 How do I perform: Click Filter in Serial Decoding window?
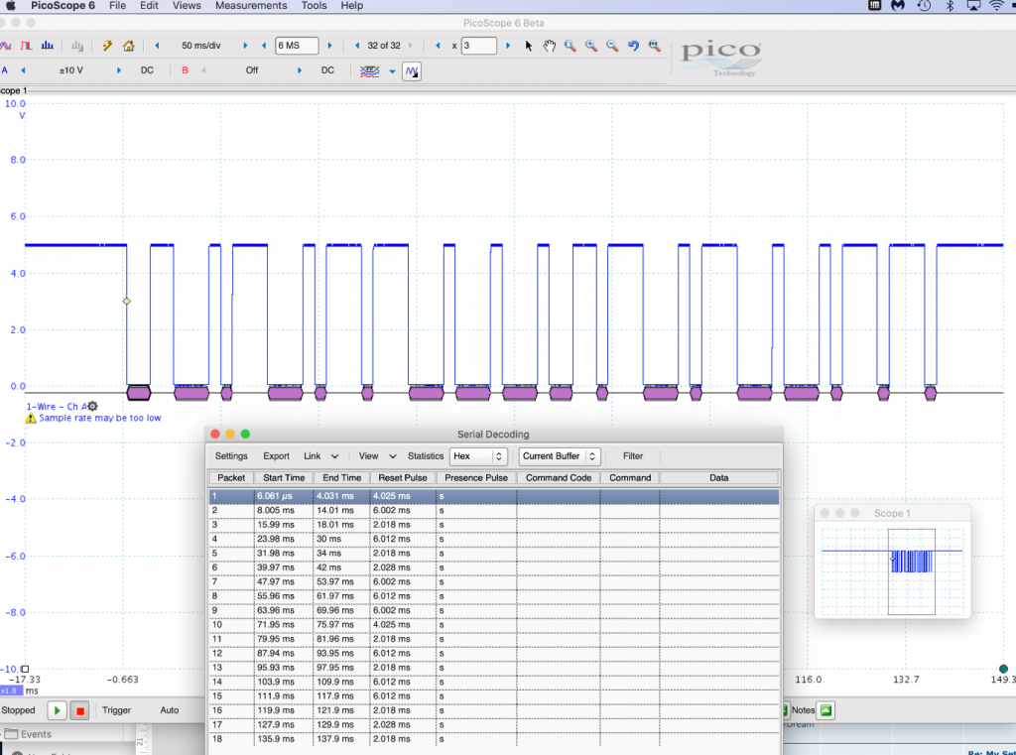633,456
